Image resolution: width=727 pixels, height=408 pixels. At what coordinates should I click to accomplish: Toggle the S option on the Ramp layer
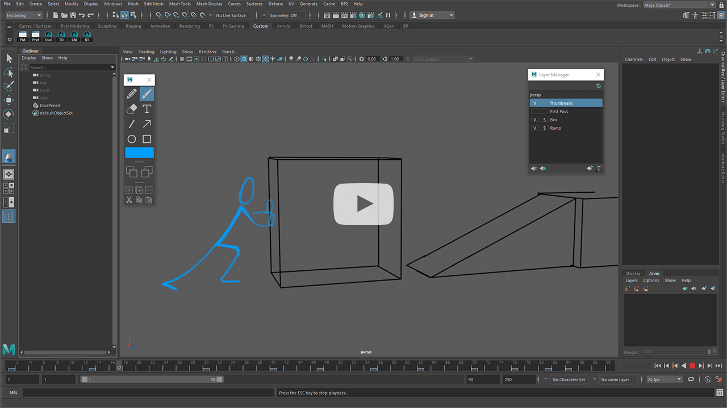pyautogui.click(x=544, y=128)
